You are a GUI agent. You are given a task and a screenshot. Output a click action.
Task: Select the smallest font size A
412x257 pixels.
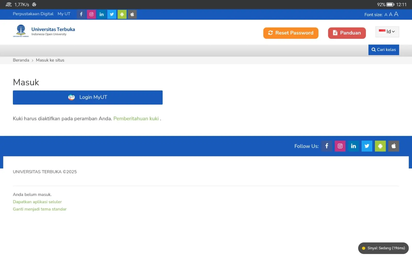(x=386, y=15)
